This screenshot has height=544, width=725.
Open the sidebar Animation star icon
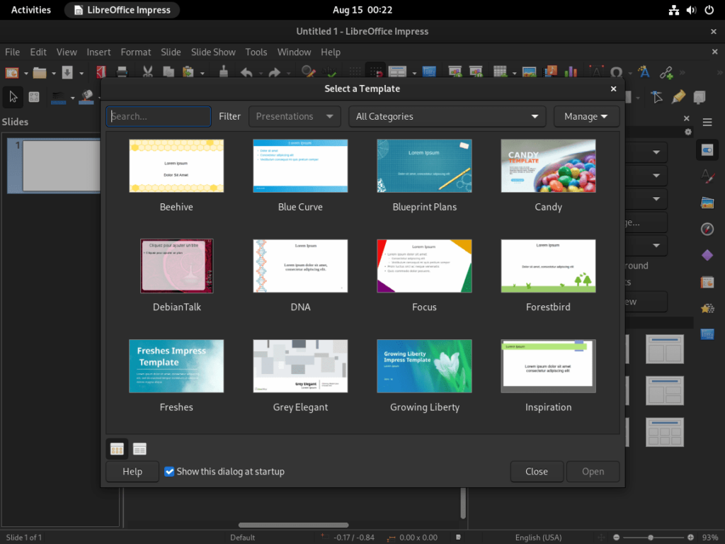point(707,308)
